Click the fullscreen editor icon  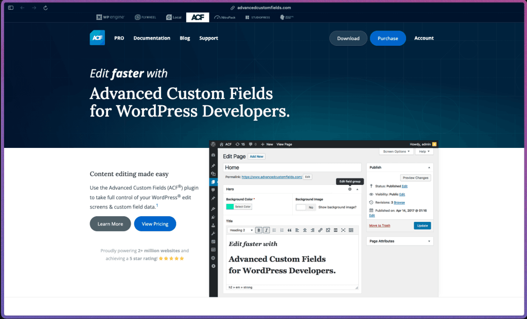click(343, 230)
